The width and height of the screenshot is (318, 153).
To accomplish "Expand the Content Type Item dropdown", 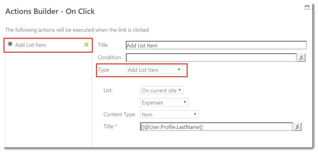I will (169, 114).
